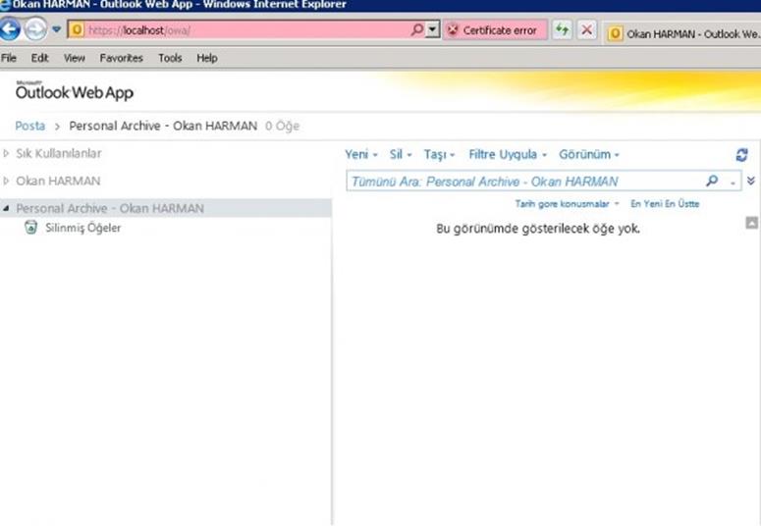Click the green Refresh page icon

click(x=562, y=30)
